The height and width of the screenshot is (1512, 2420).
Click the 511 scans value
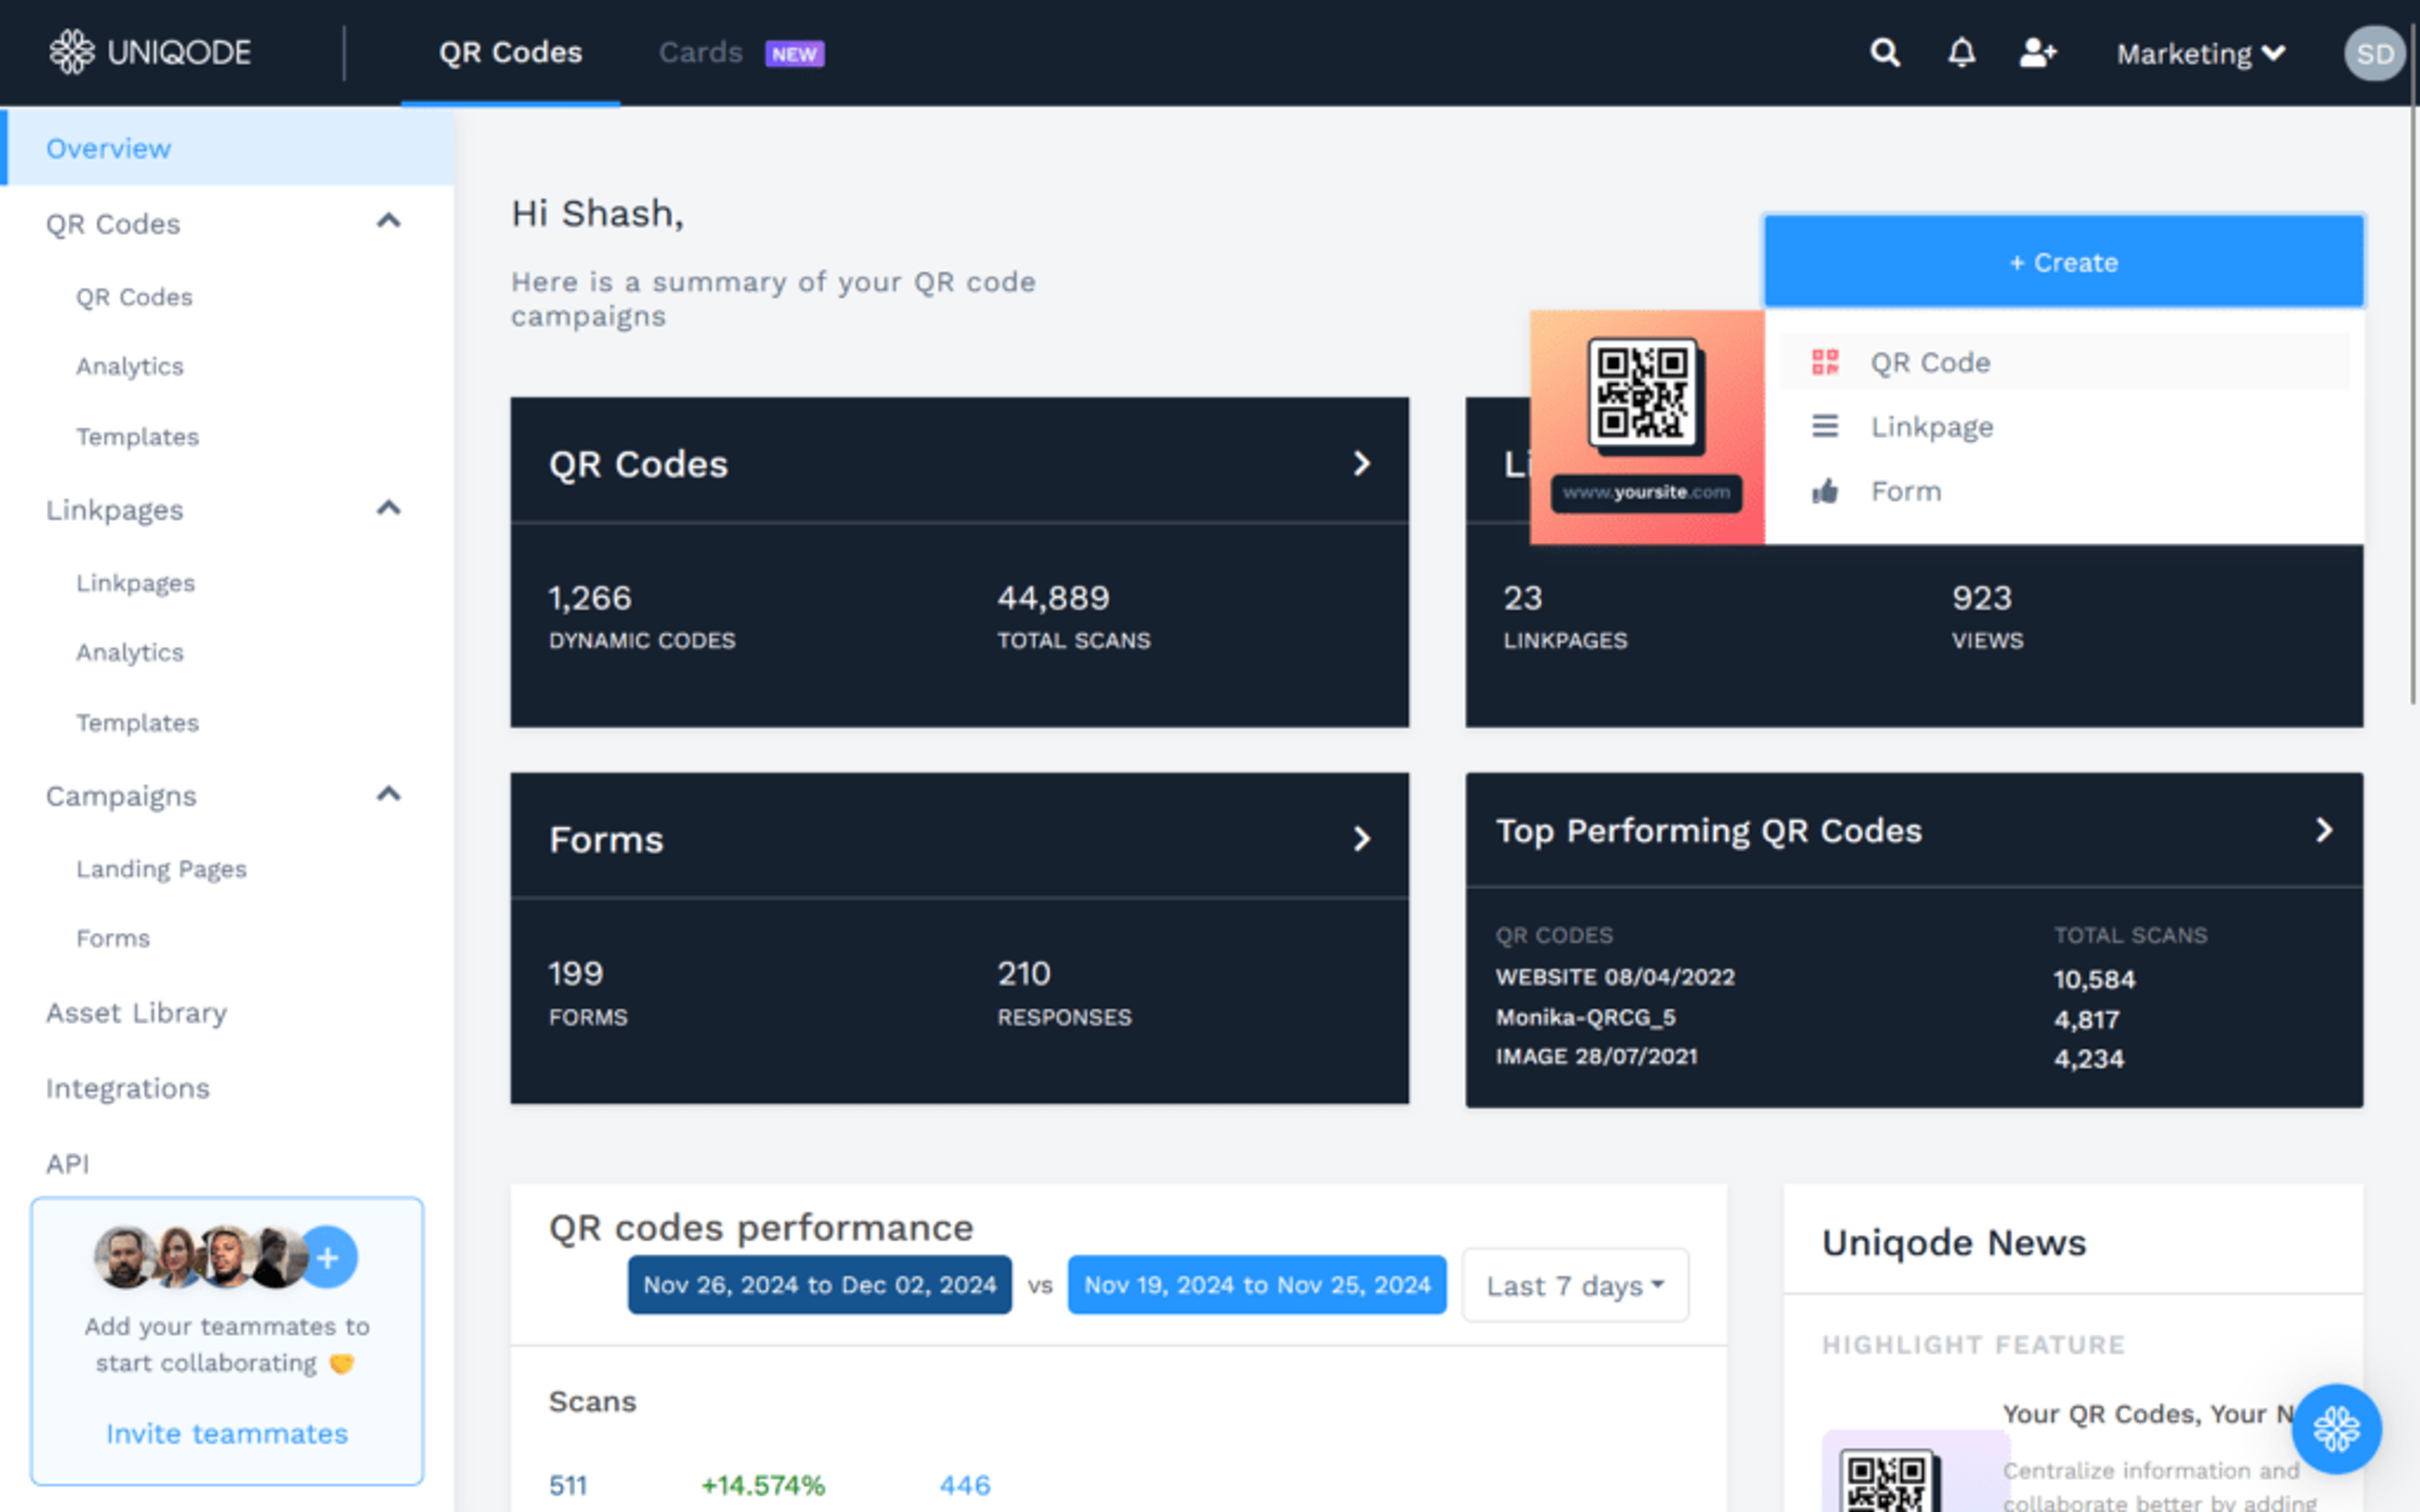[568, 1485]
